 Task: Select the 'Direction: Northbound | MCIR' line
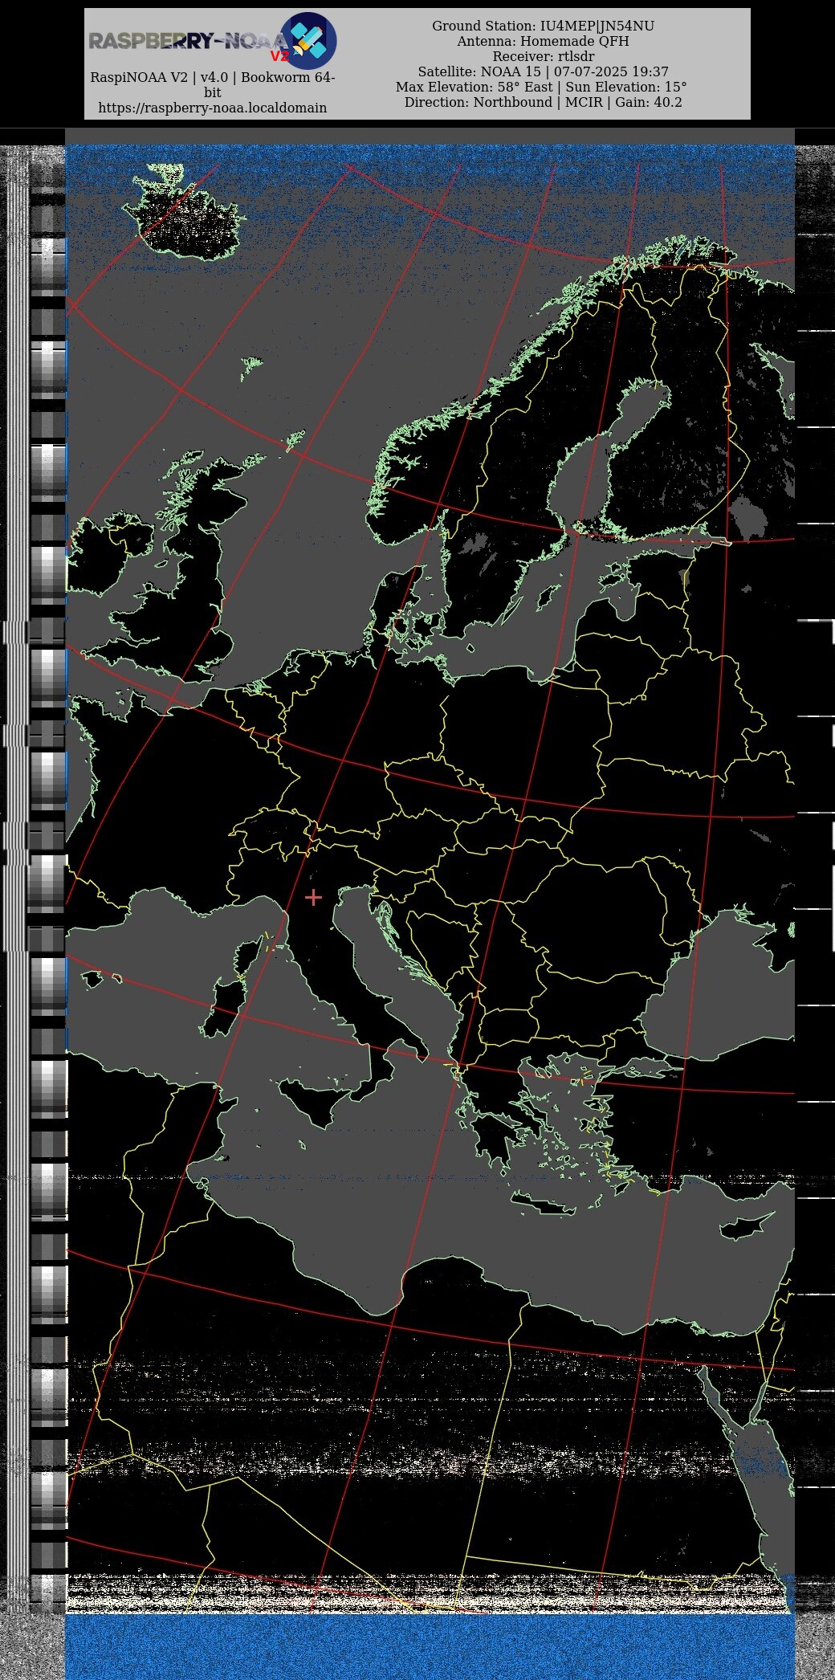coord(543,102)
